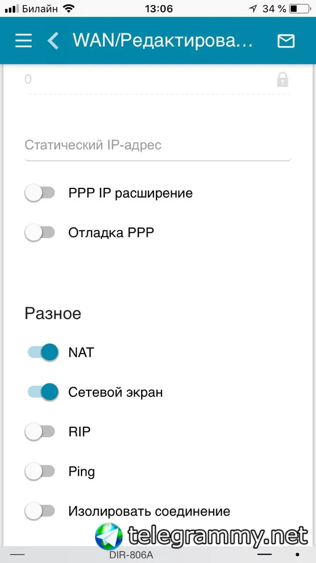Turn on Отладка PPP toggle
316x563 pixels.
(x=40, y=233)
